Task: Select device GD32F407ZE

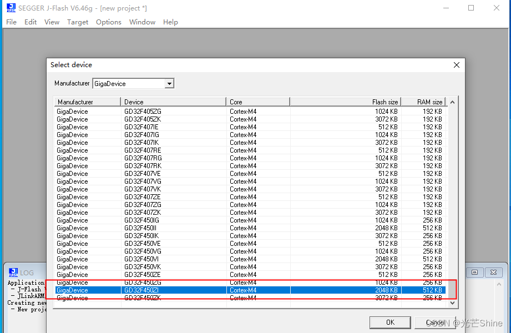Action: [x=250, y=197]
